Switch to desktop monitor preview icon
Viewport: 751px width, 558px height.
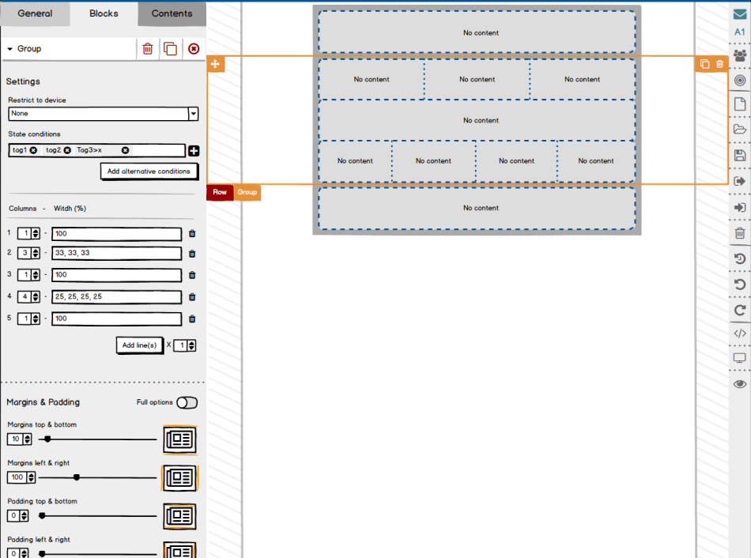click(740, 358)
